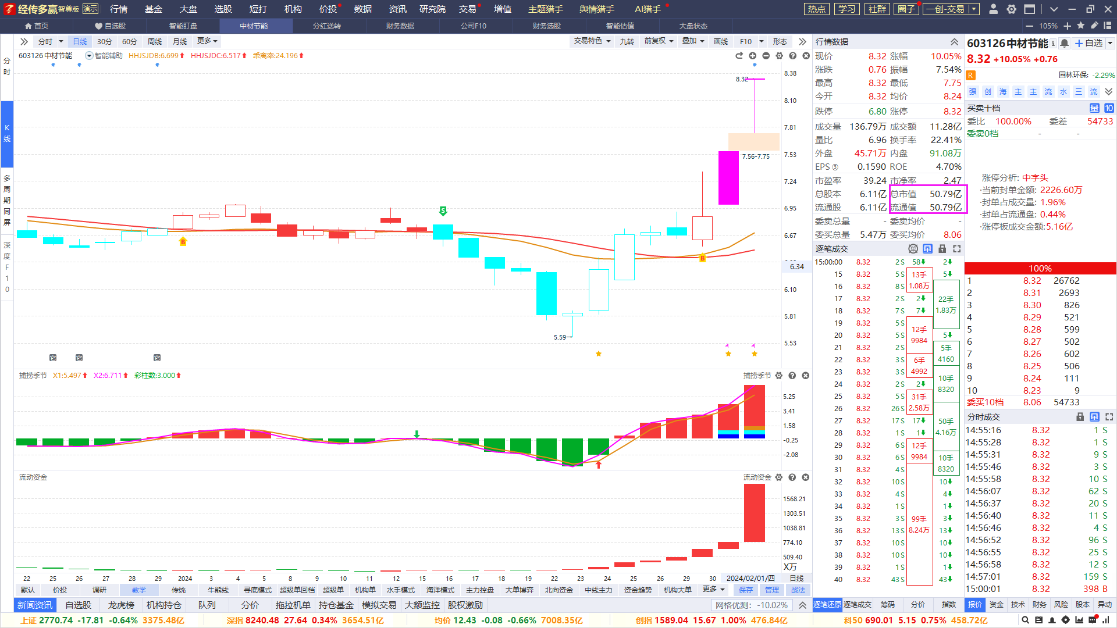
Task: Toggle 量 view in 分时成交 header
Action: pyautogui.click(x=1094, y=417)
